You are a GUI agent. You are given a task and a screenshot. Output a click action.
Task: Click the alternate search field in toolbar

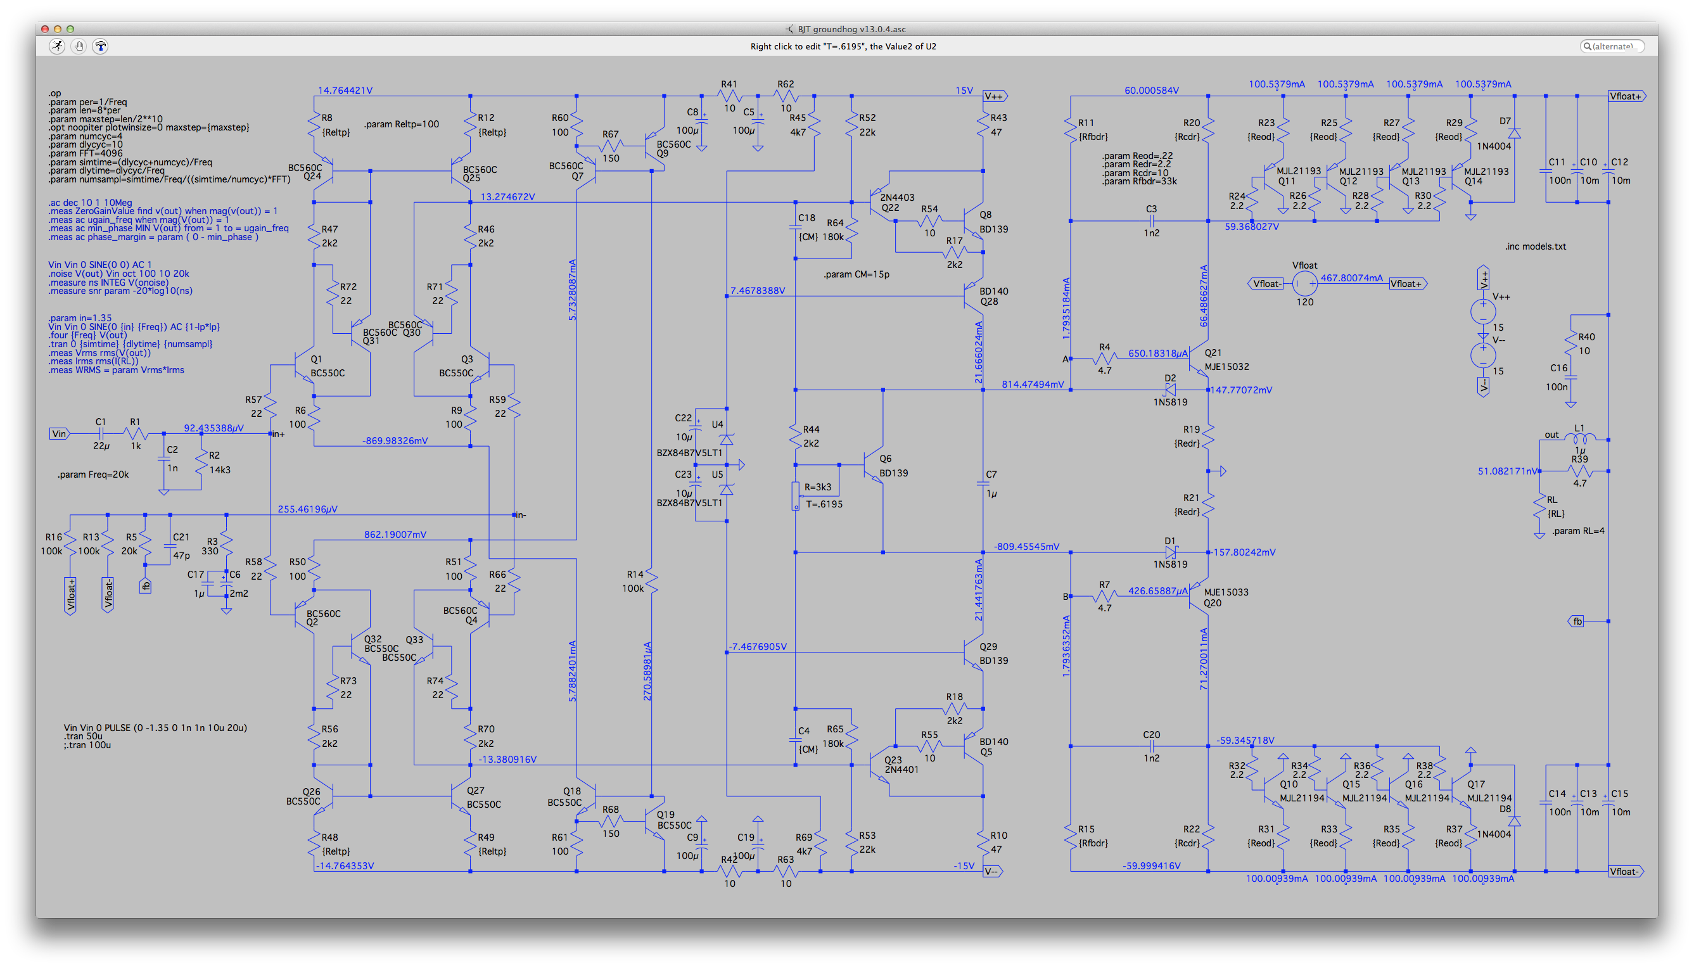tap(1612, 46)
